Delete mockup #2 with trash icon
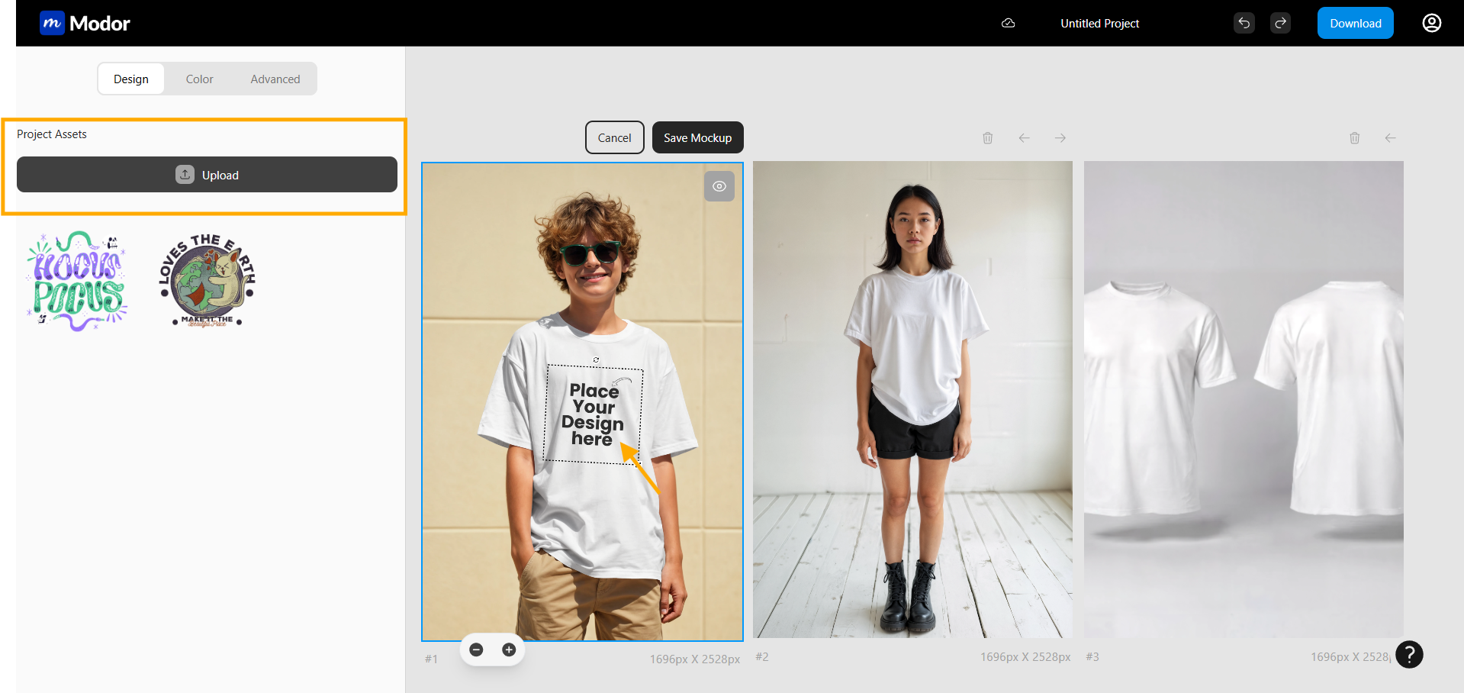The image size is (1464, 693). point(987,138)
